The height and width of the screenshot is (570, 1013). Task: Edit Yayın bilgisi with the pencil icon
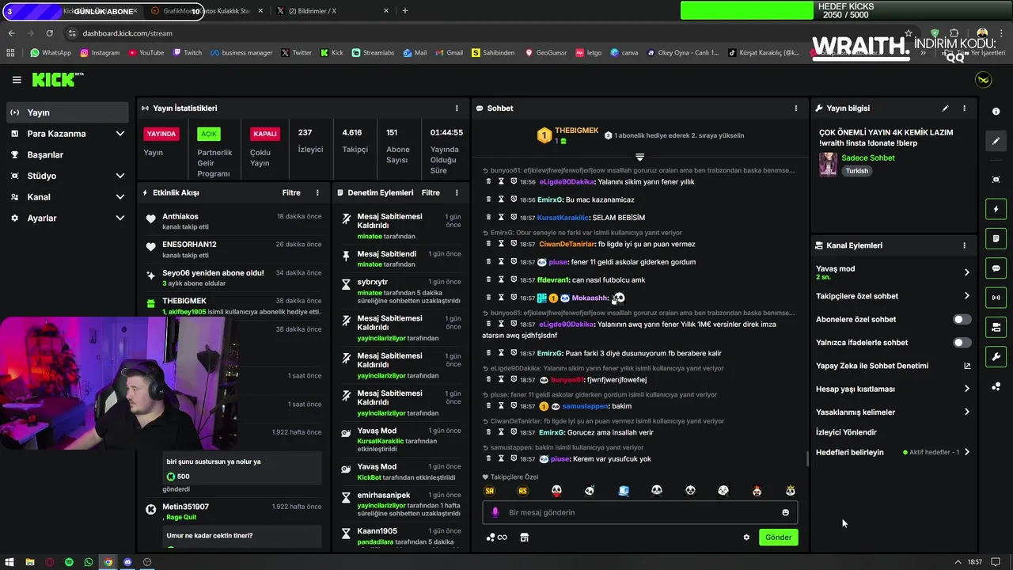pyautogui.click(x=945, y=108)
